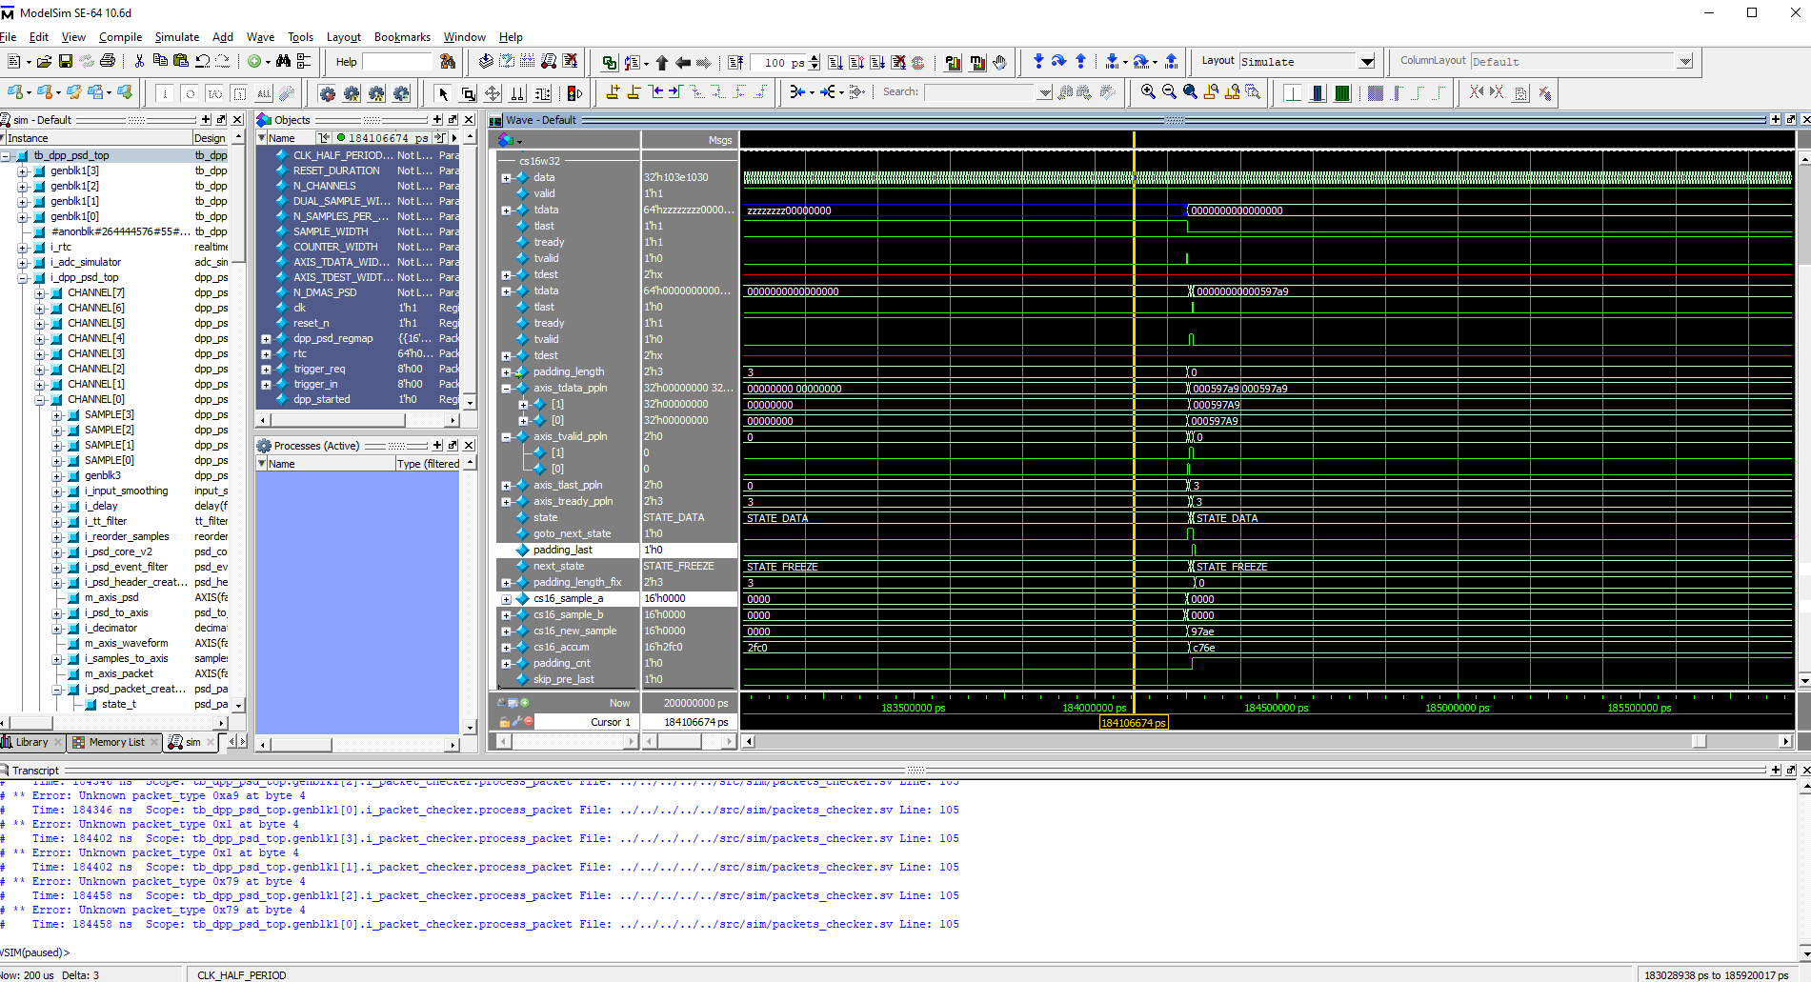The height and width of the screenshot is (982, 1811).
Task: Select the arrow pointer Select Mode tool
Action: click(442, 92)
